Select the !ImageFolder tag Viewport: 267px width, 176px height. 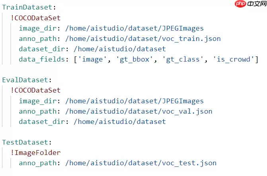click(36, 153)
